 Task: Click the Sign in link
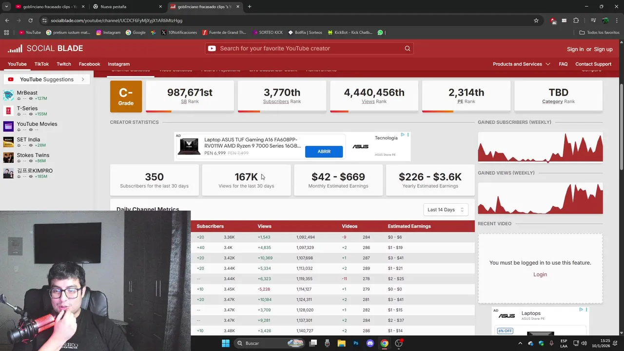(575, 49)
